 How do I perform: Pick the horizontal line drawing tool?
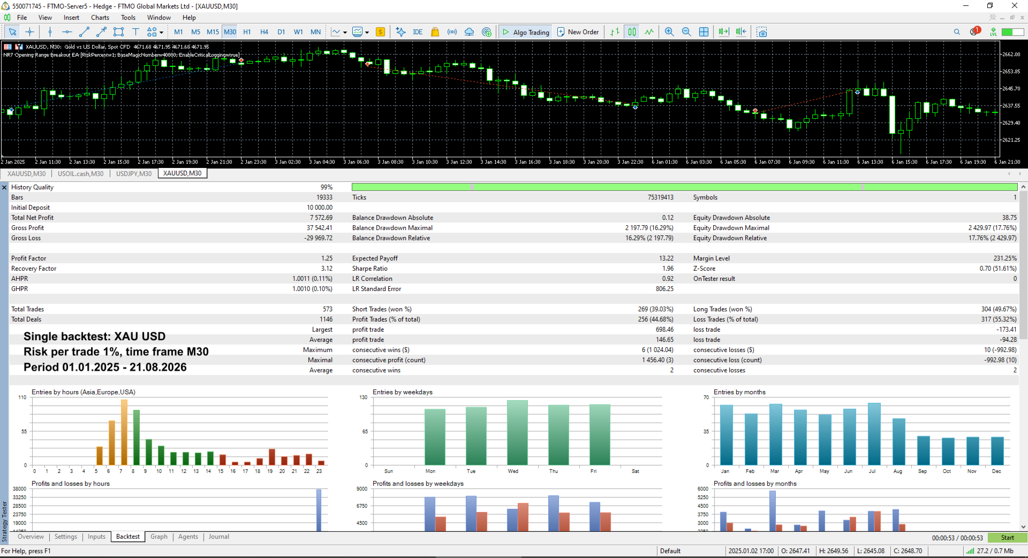coord(67,32)
